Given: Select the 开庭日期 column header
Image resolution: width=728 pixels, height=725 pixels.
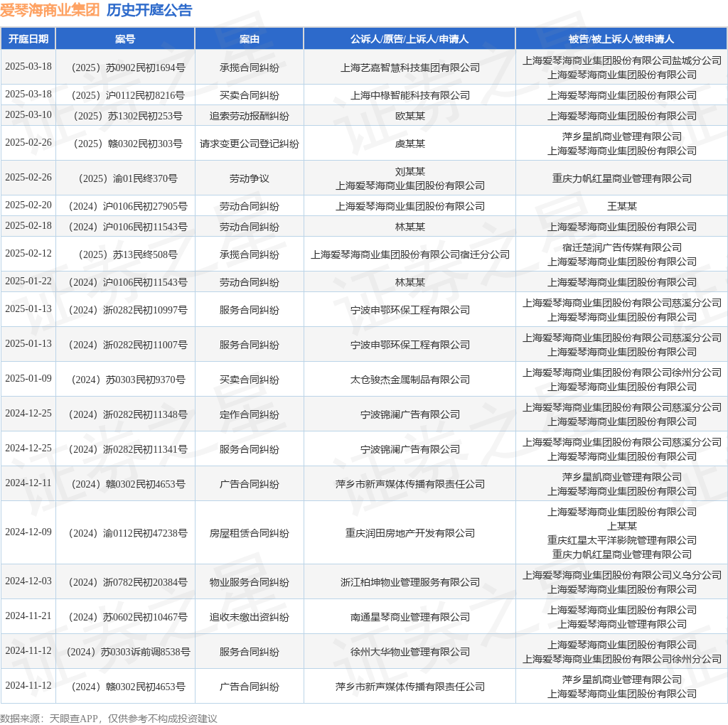Looking at the screenshot, I should (x=28, y=39).
